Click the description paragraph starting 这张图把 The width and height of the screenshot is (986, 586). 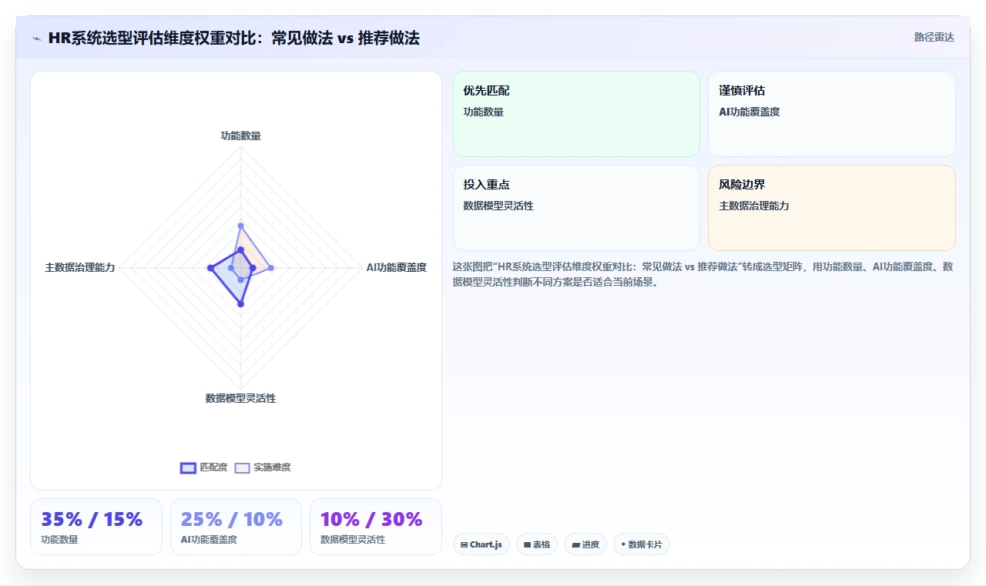point(704,273)
